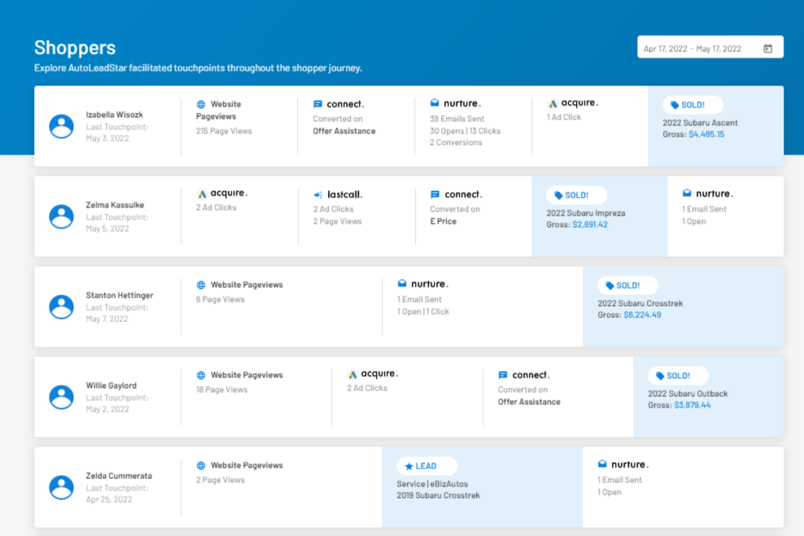Click connect chat icon in Willie's row
Viewport: 804px width, 536px height.
click(x=503, y=375)
